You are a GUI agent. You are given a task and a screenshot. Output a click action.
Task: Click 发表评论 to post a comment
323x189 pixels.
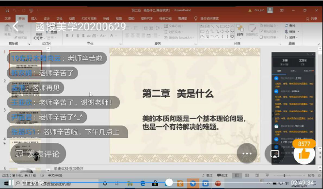pos(38,154)
